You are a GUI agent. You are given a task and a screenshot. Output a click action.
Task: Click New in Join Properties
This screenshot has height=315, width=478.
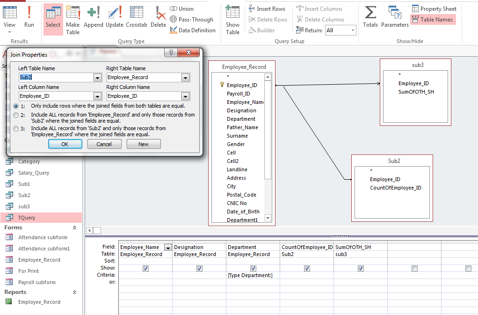coord(143,144)
